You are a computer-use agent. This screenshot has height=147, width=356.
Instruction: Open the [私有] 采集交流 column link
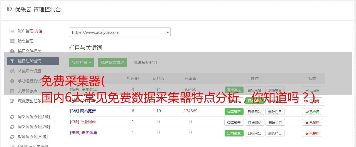pos(84,89)
